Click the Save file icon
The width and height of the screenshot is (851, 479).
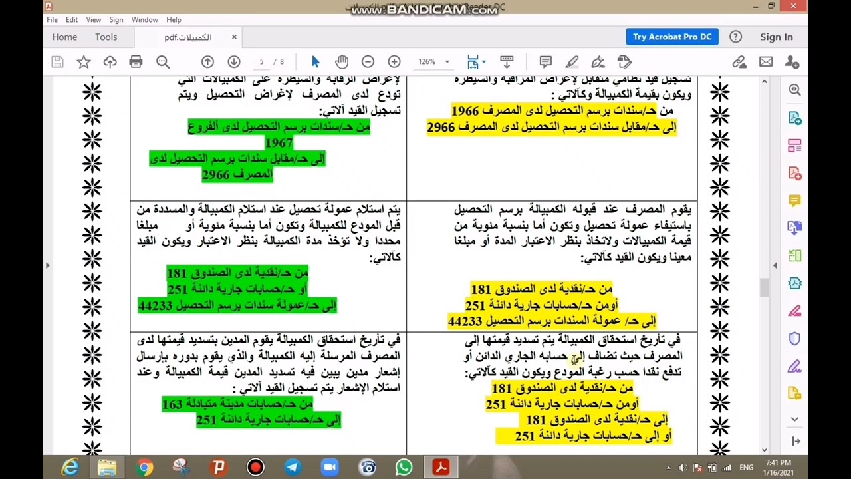click(57, 62)
